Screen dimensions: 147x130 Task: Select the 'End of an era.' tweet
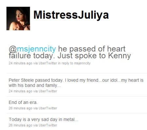pos(23,102)
